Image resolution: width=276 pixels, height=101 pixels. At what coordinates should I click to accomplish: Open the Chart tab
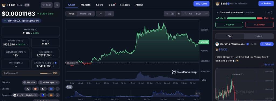click(x=72, y=5)
